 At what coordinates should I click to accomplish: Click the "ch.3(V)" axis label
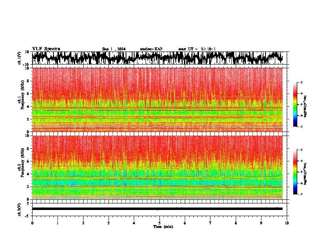(x=20, y=210)
